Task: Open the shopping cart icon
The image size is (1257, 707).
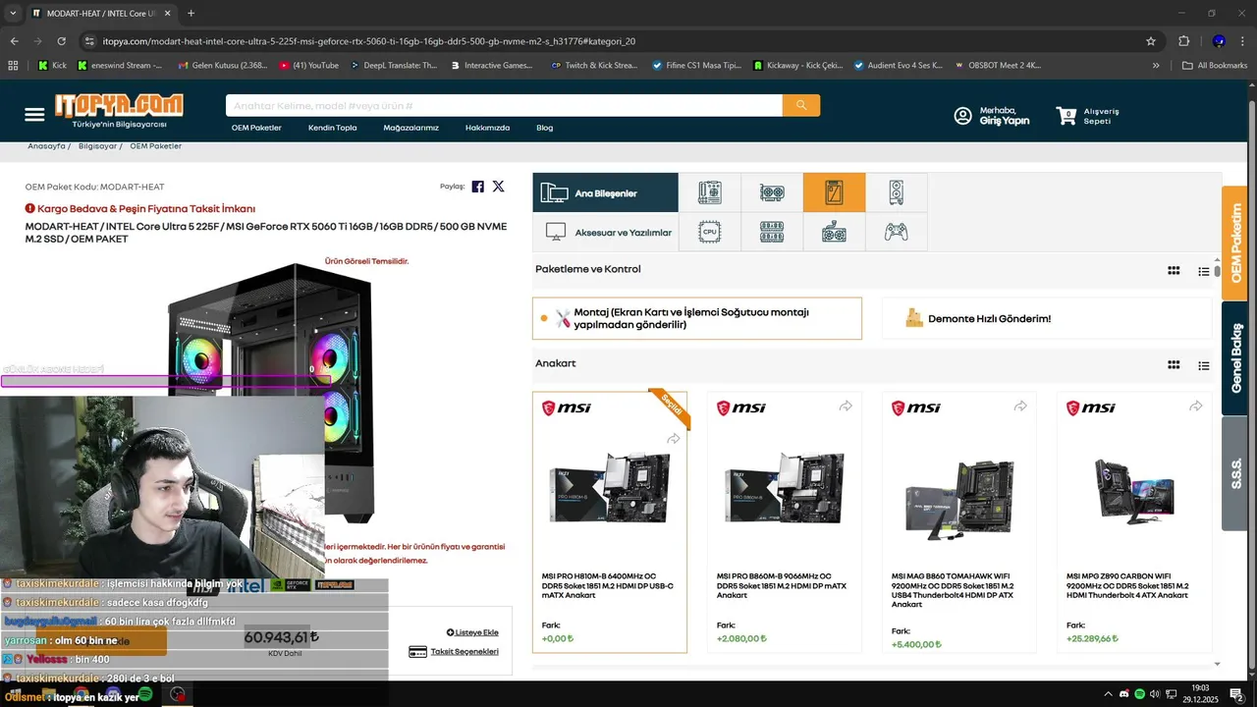Action: (1066, 115)
